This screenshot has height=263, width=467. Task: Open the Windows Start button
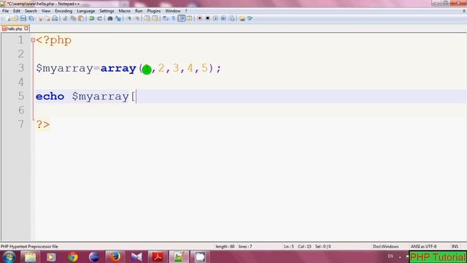(x=9, y=256)
